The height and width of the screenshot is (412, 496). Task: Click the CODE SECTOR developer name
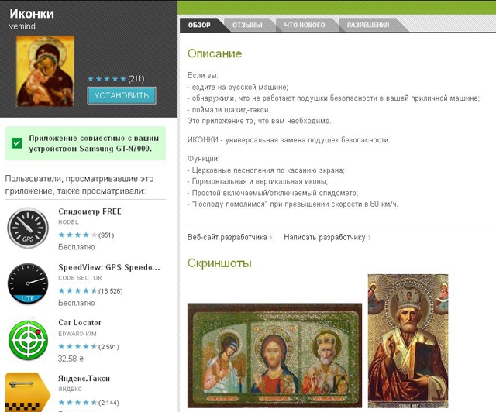pyautogui.click(x=80, y=278)
